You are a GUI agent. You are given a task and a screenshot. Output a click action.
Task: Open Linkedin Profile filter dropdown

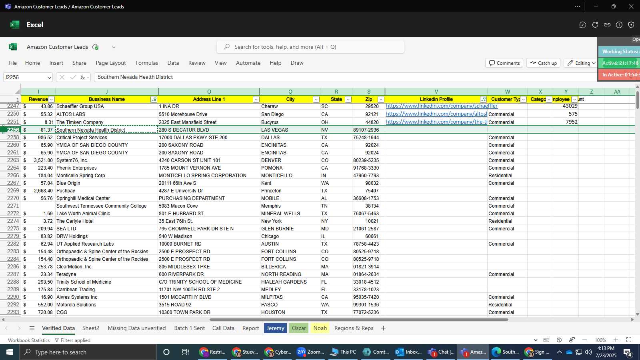pos(484,99)
